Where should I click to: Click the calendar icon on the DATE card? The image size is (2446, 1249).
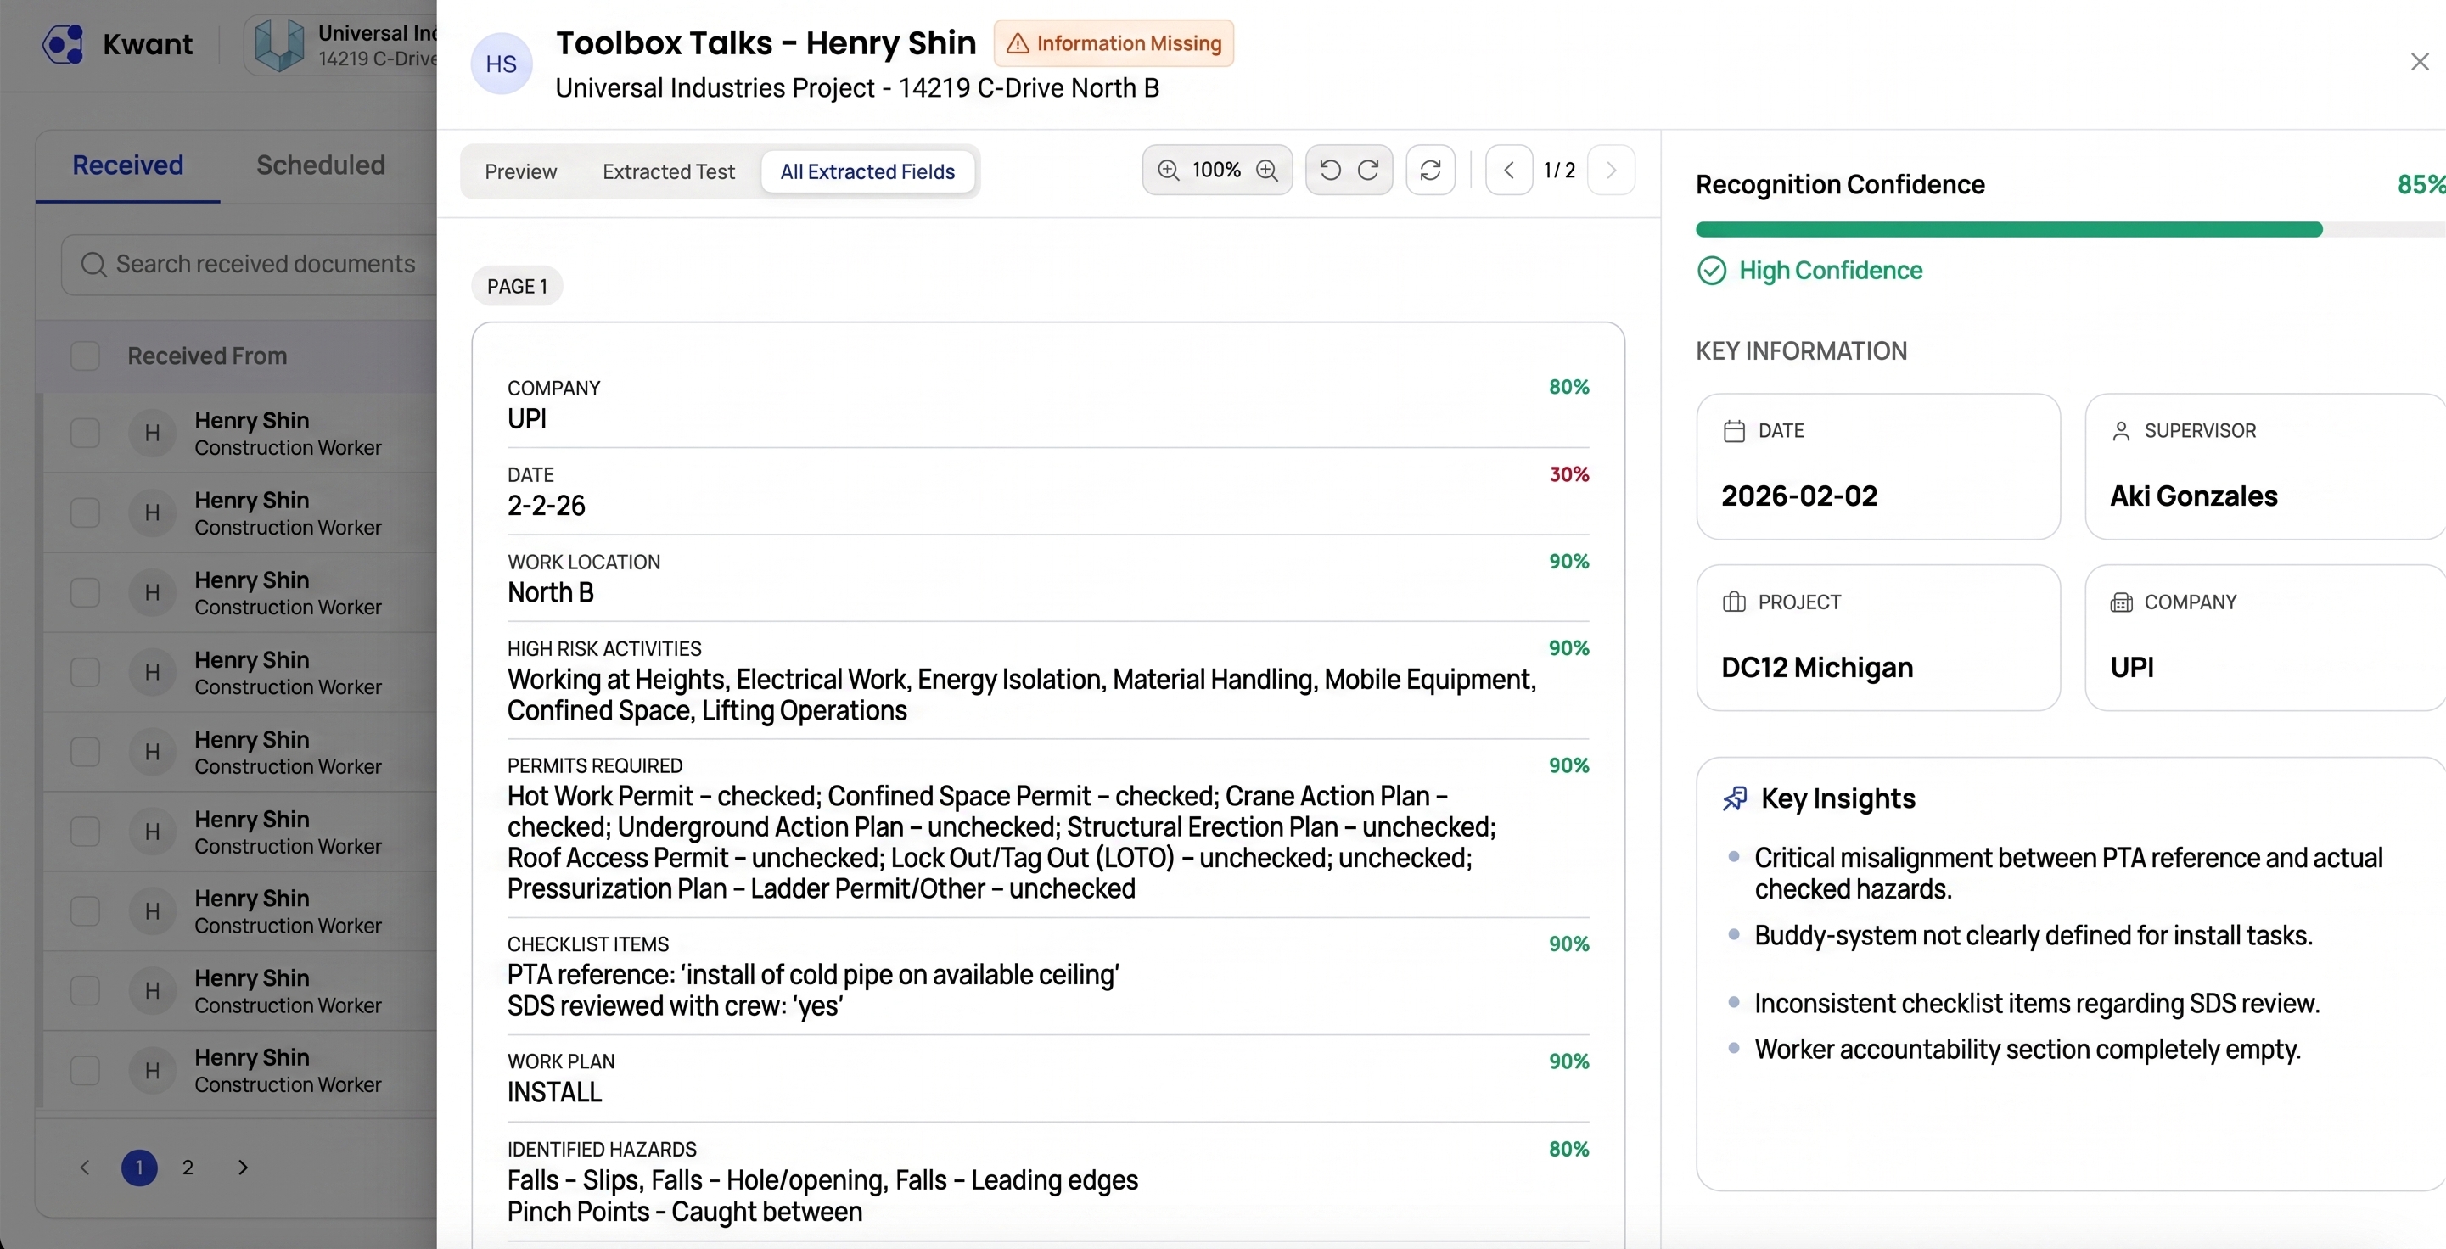click(1734, 431)
